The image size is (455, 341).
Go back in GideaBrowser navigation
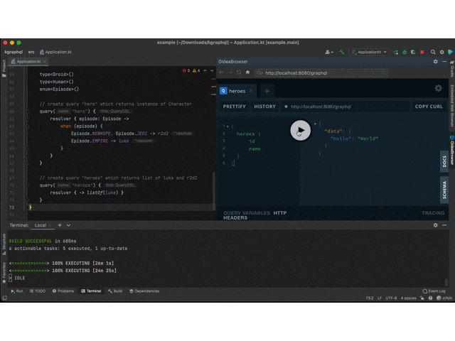tap(221, 72)
